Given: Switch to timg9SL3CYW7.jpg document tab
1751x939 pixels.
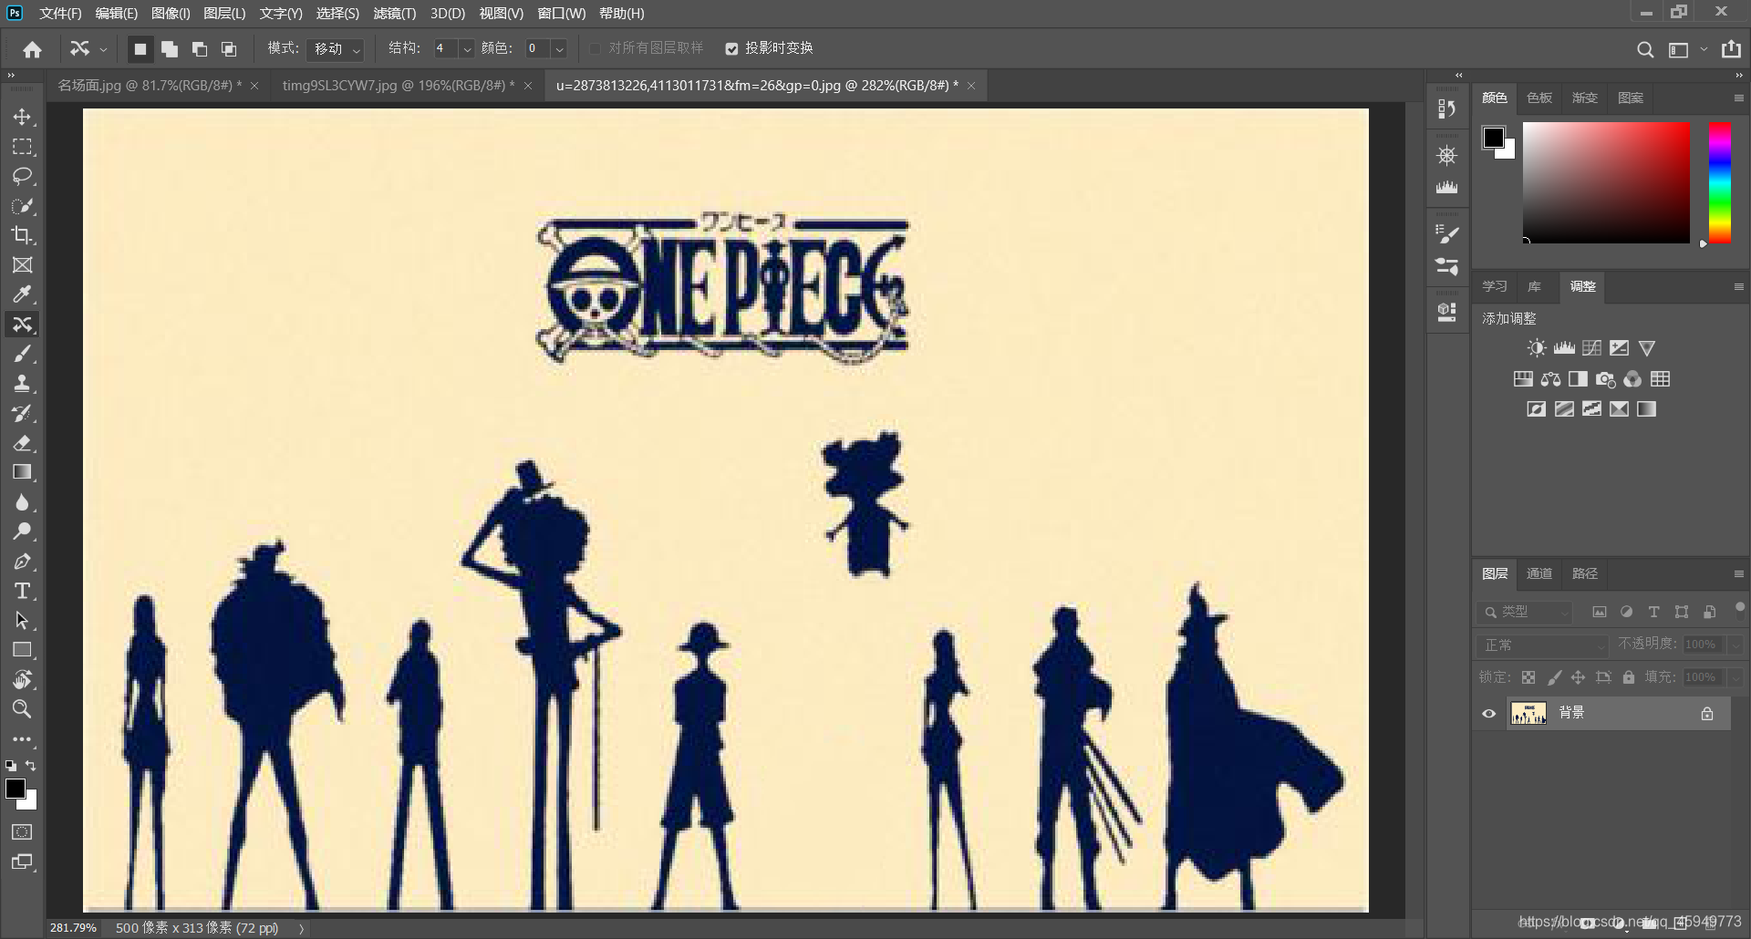Looking at the screenshot, I should [x=398, y=85].
